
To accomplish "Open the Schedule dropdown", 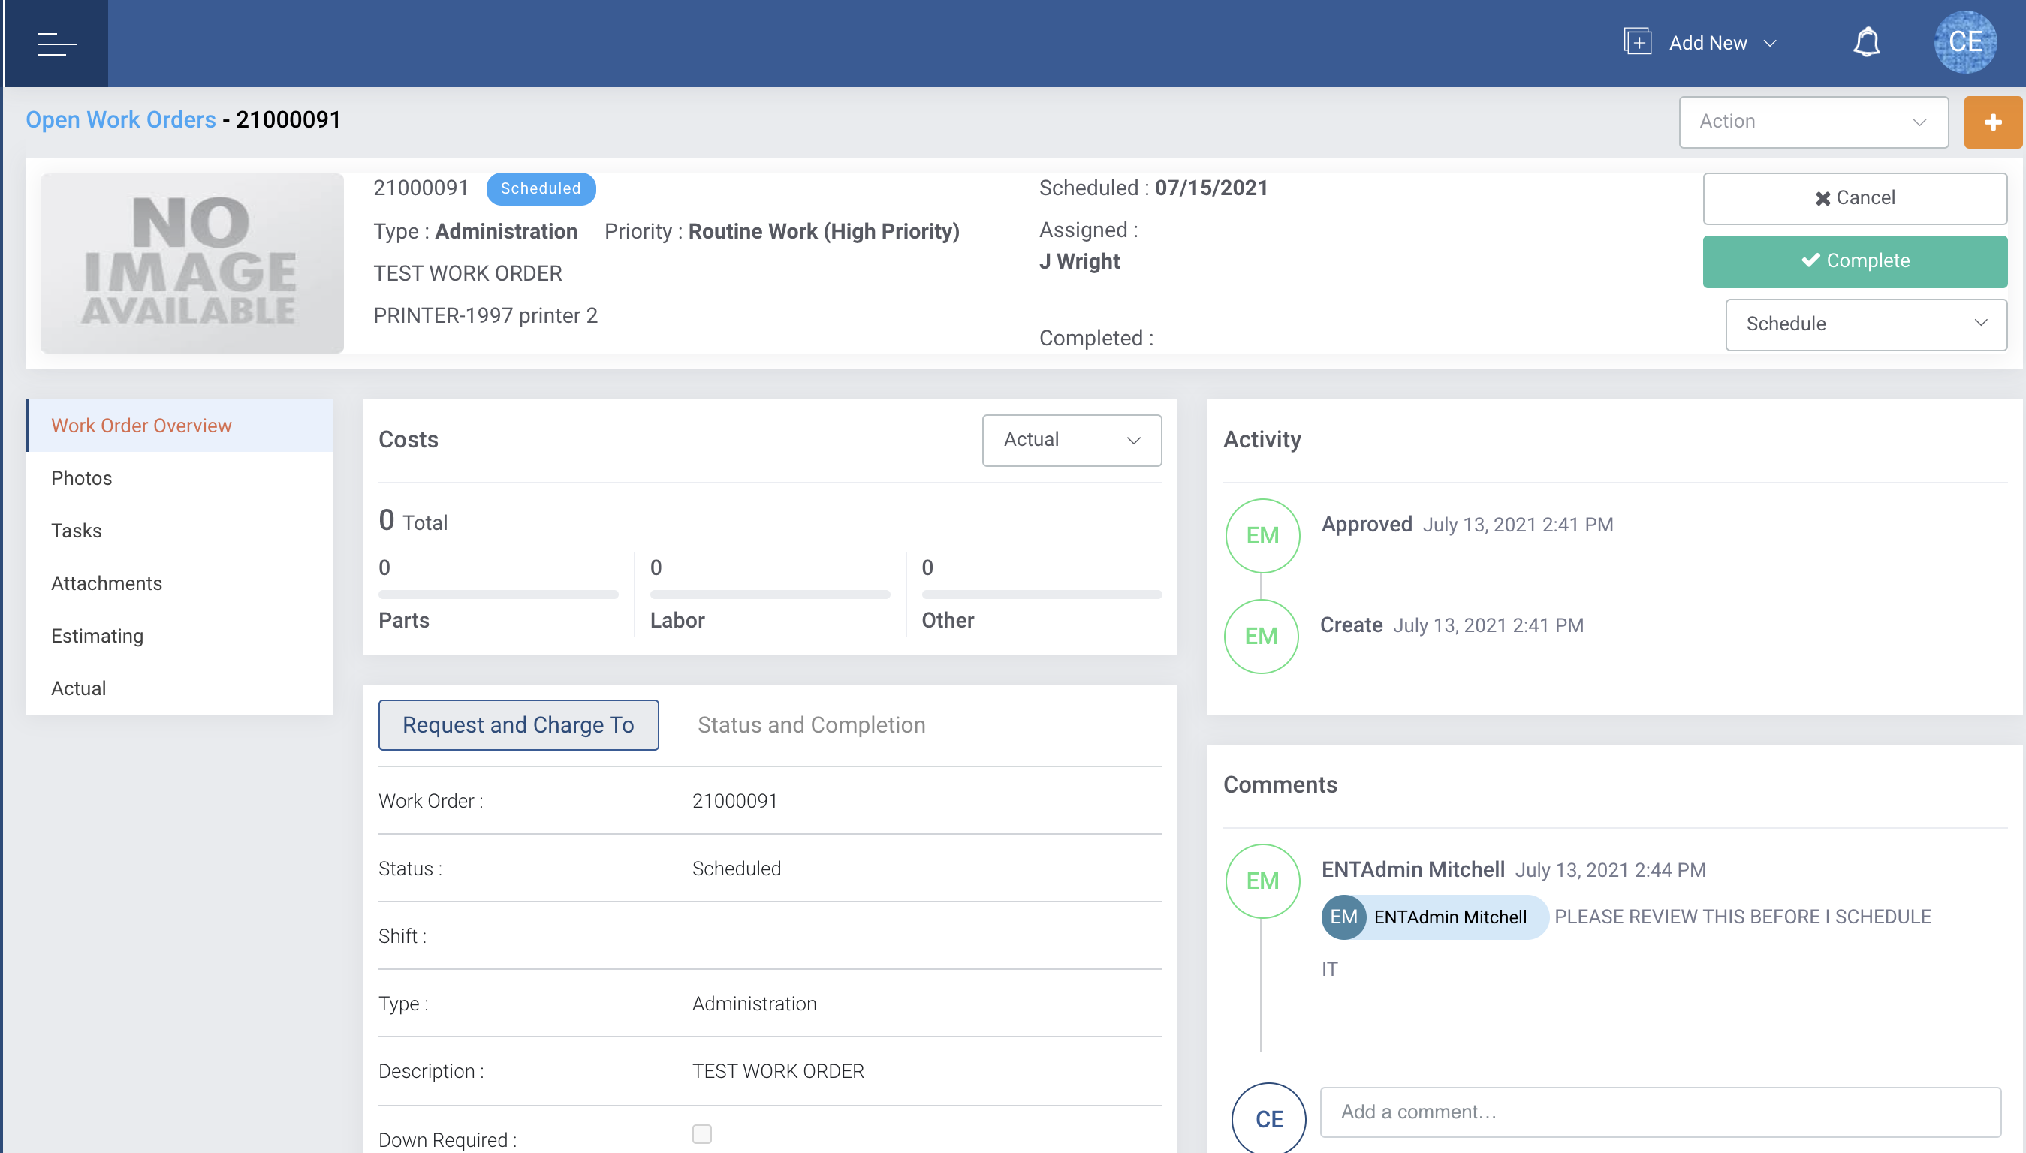I will tap(1865, 324).
